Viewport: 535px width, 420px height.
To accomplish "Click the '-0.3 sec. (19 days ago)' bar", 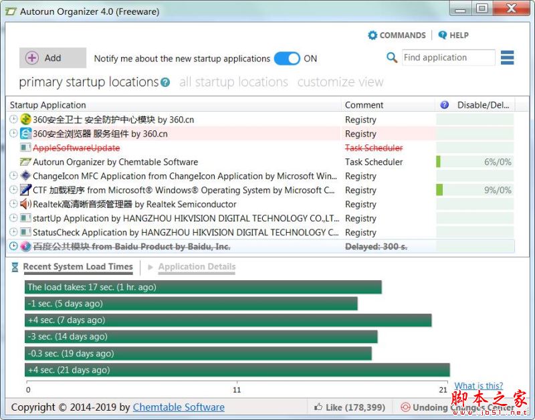I will coord(198,353).
